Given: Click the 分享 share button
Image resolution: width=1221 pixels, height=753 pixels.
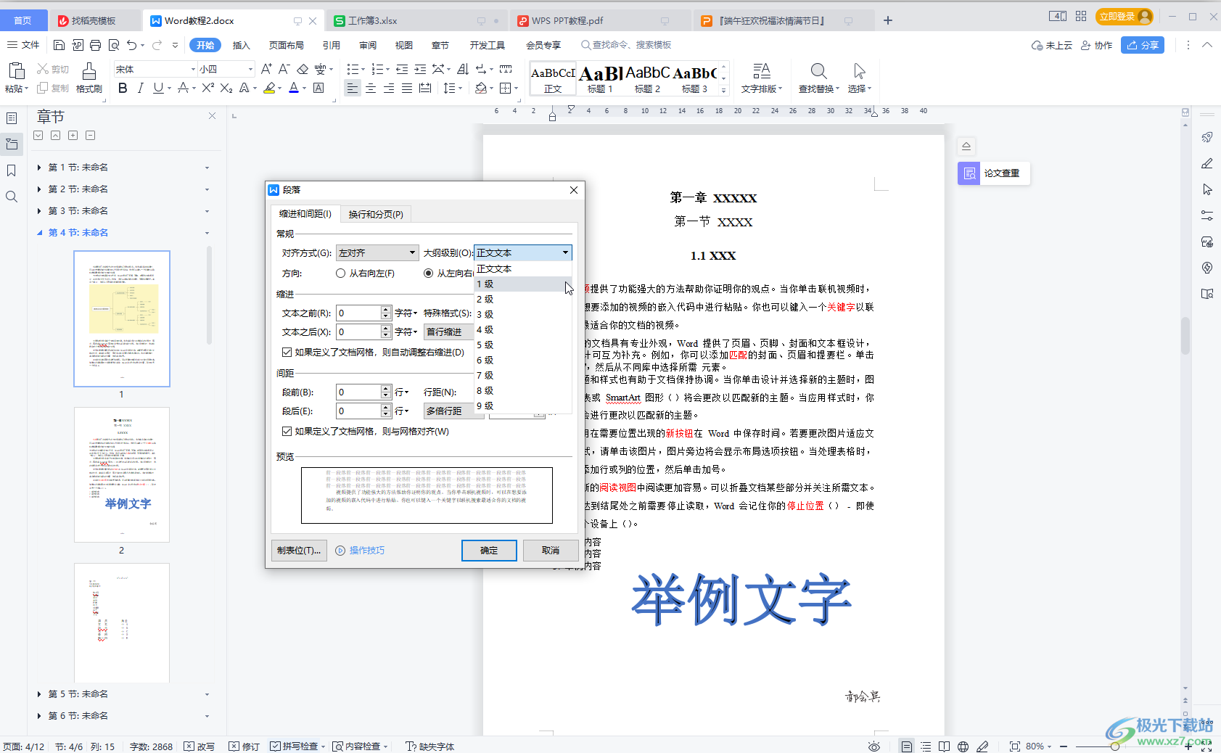Looking at the screenshot, I should (x=1143, y=45).
